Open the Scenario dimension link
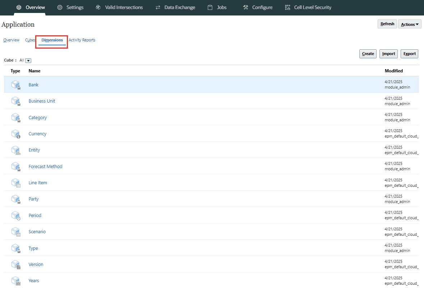This screenshot has height=288, width=424. pos(37,232)
